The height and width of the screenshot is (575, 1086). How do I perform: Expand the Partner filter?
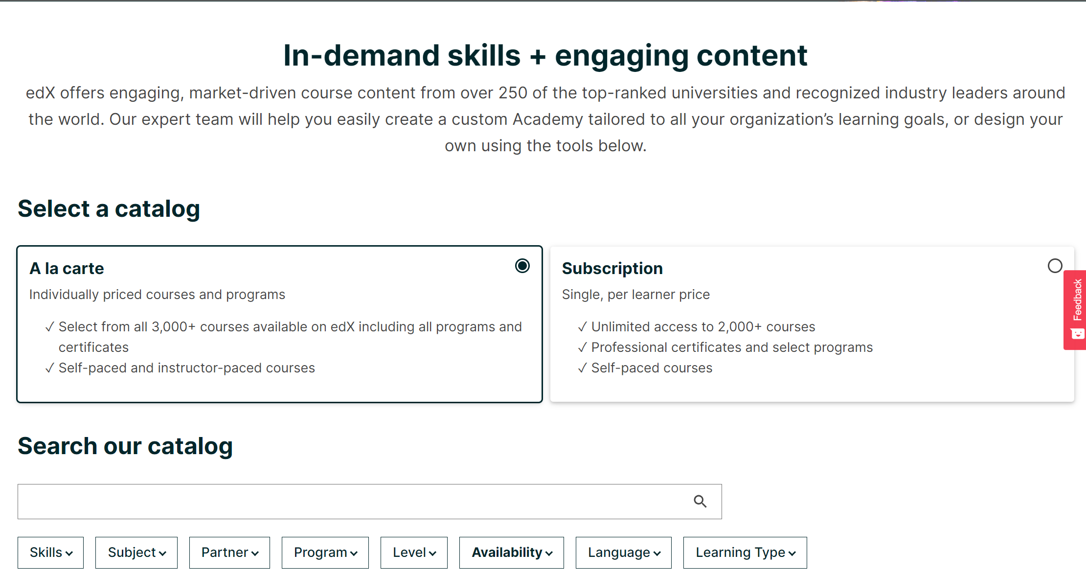[x=229, y=552]
